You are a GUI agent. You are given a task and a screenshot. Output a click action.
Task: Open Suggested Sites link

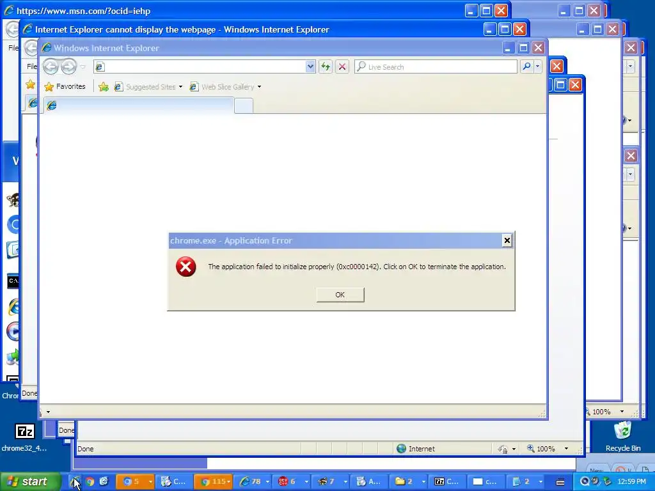145,87
